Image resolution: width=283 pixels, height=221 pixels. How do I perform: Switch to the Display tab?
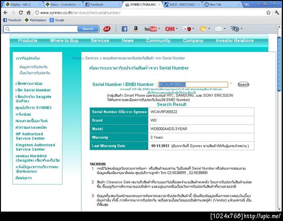point(23,5)
